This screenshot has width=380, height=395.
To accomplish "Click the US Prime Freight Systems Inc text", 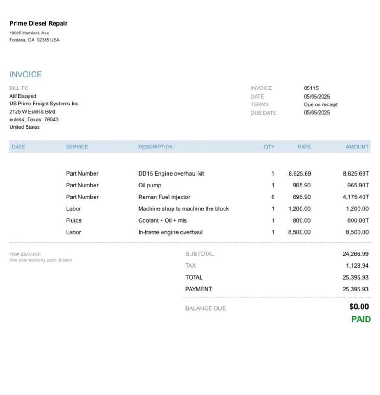I will coord(44,104).
